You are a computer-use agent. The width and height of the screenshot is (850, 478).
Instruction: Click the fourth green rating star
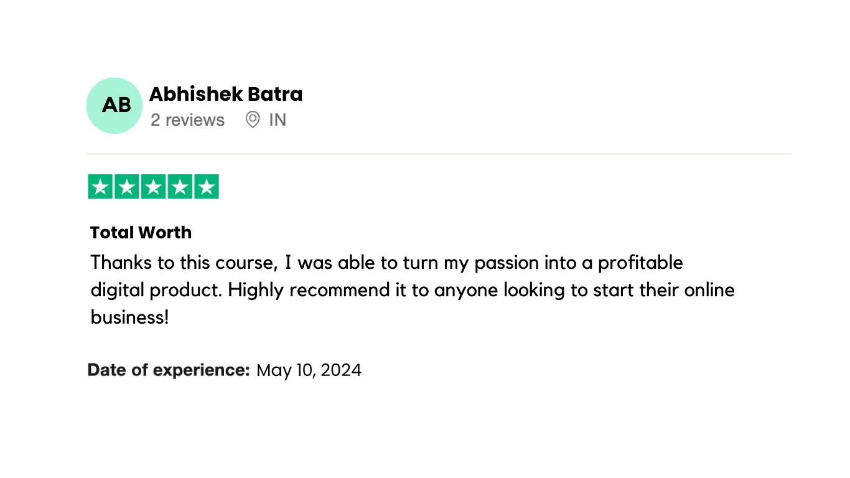(180, 187)
